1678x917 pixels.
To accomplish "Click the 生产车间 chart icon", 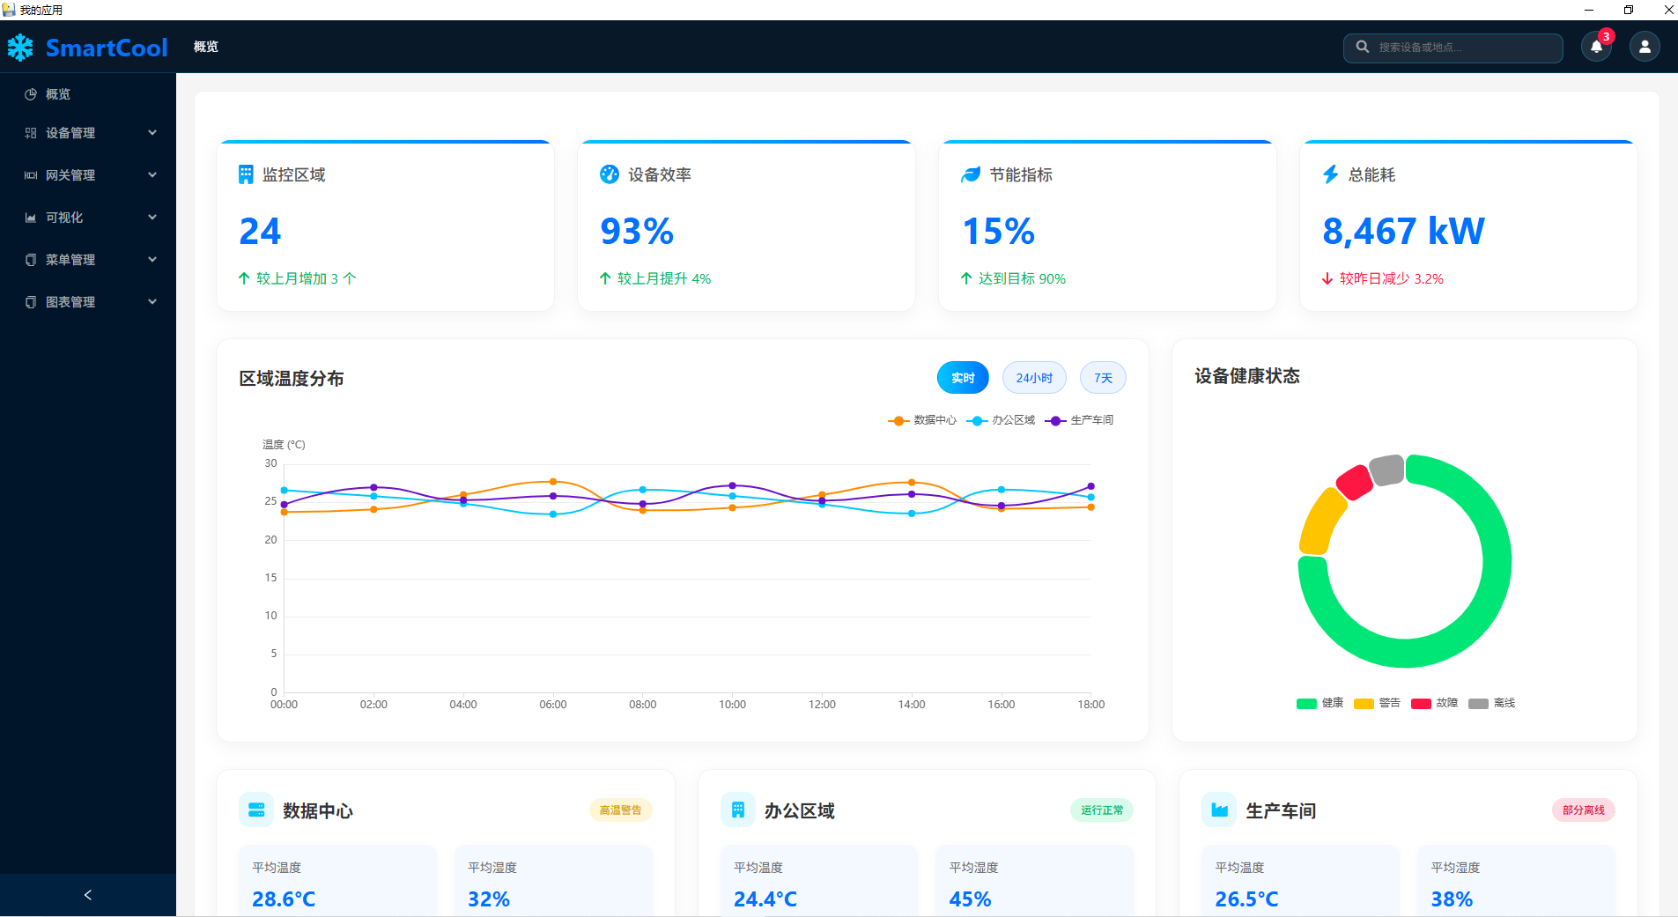I will point(1219,810).
